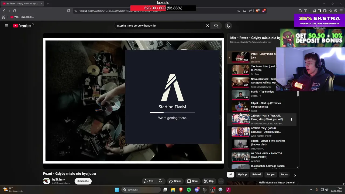Open the Windows Start menu
The image size is (345, 194).
point(117,190)
